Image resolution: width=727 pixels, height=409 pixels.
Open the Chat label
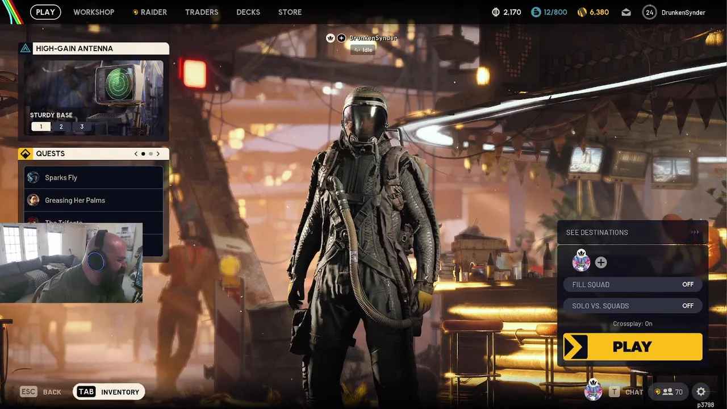pyautogui.click(x=634, y=392)
